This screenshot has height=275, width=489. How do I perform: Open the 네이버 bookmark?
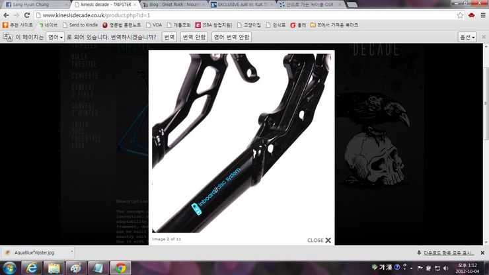point(48,25)
